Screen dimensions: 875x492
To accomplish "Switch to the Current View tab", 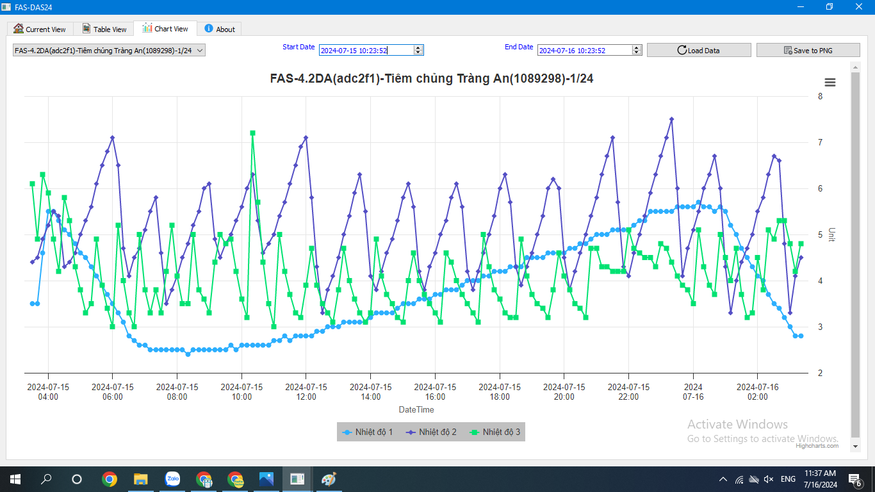I will tap(40, 29).
